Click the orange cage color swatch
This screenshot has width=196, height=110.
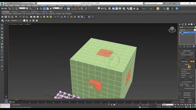coord(191,61)
